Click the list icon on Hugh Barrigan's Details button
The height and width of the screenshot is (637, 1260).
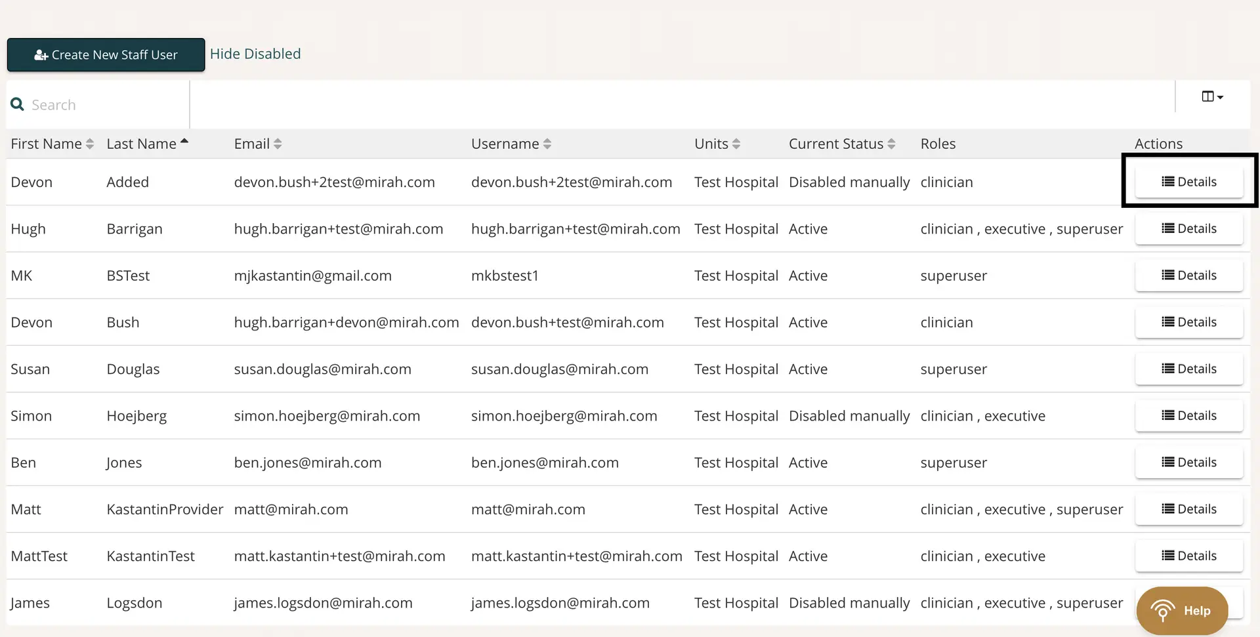(1167, 228)
